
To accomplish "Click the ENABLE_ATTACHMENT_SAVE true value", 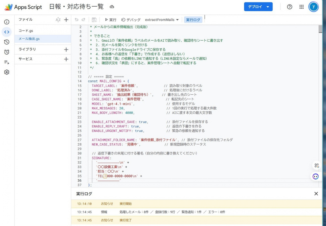I will (143, 122).
